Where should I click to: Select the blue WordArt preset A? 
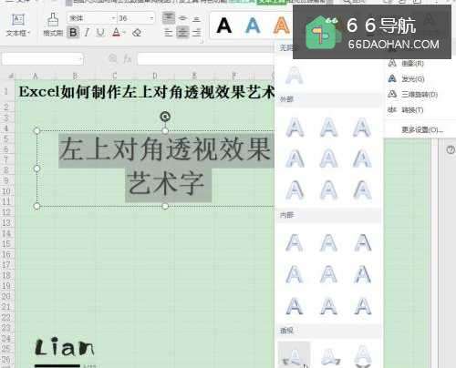point(253,26)
